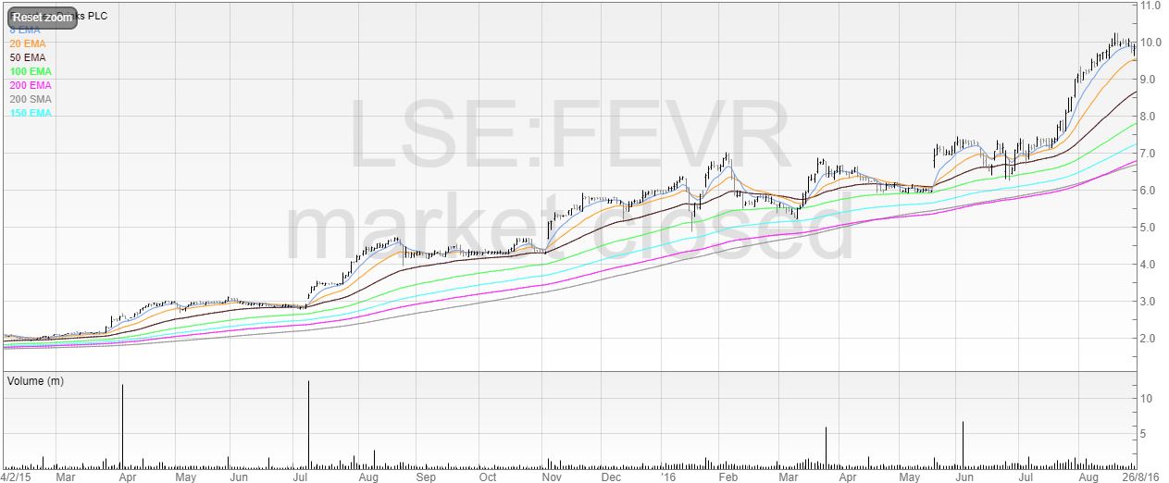Click the "10" volume axis value
The width and height of the screenshot is (1169, 483).
[1146, 399]
